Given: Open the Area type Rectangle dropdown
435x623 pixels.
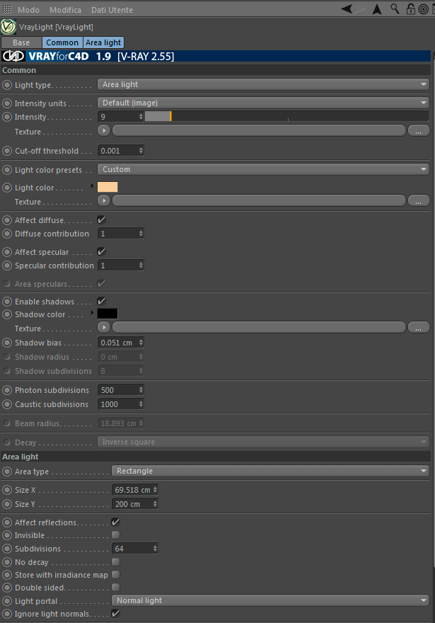Looking at the screenshot, I should tap(271, 471).
